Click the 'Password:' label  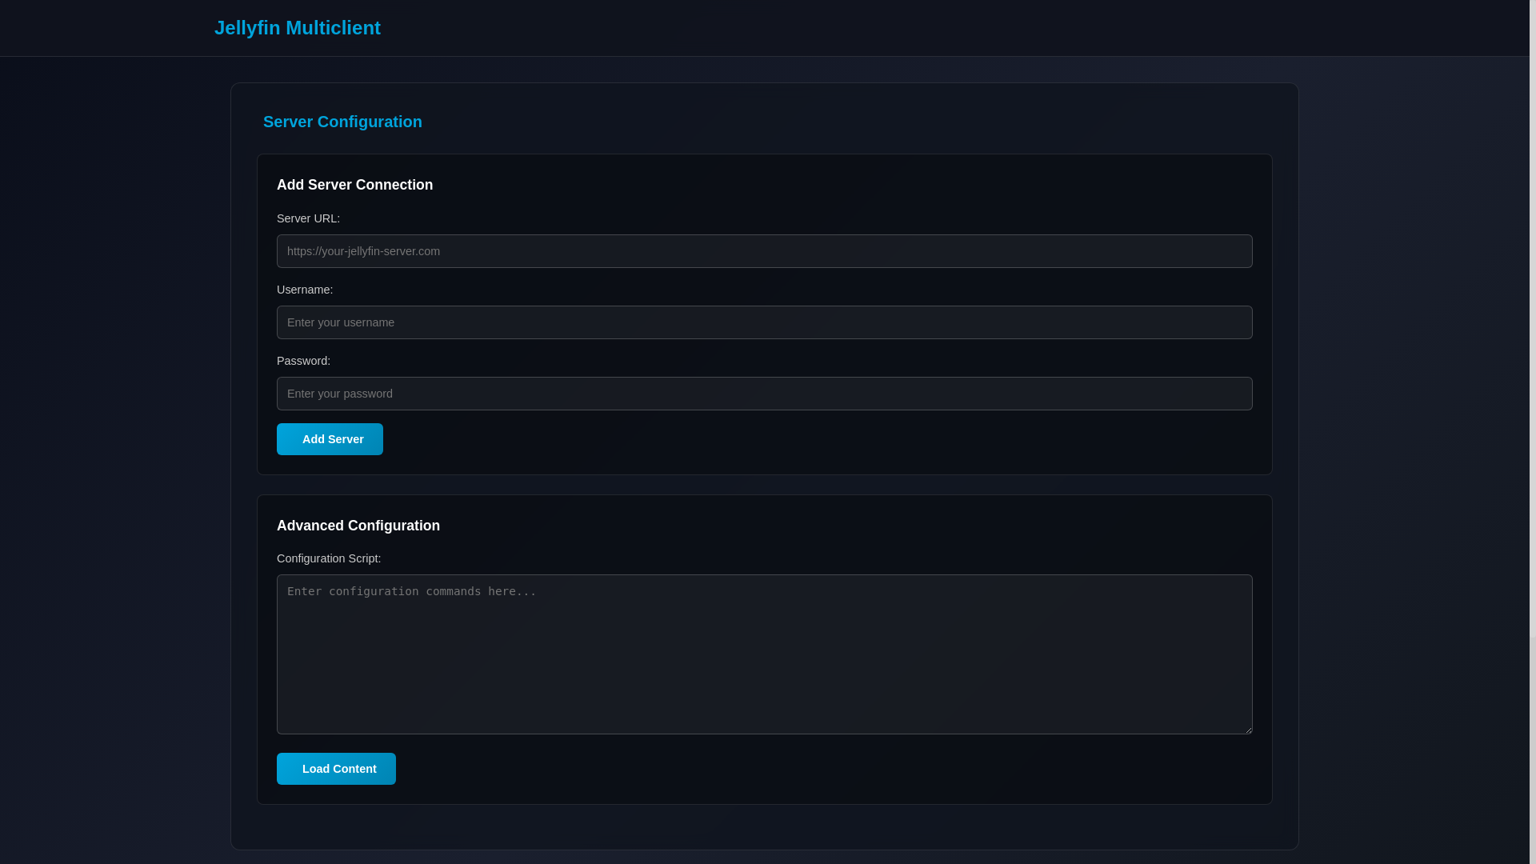(x=303, y=361)
